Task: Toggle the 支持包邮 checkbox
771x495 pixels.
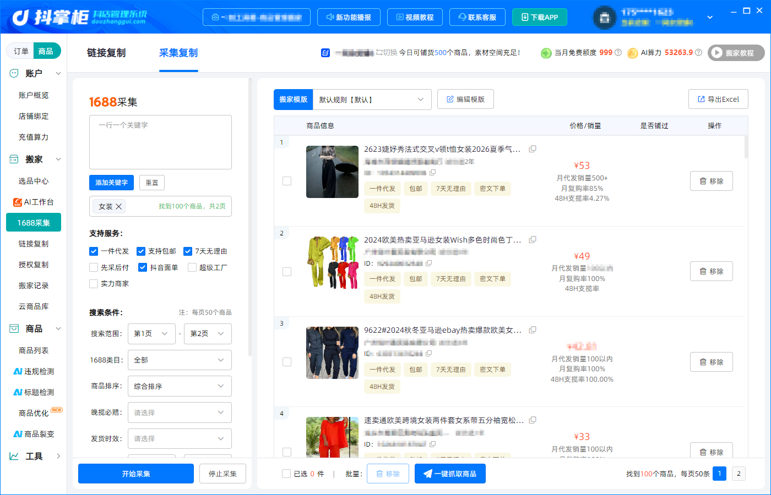Action: (141, 251)
